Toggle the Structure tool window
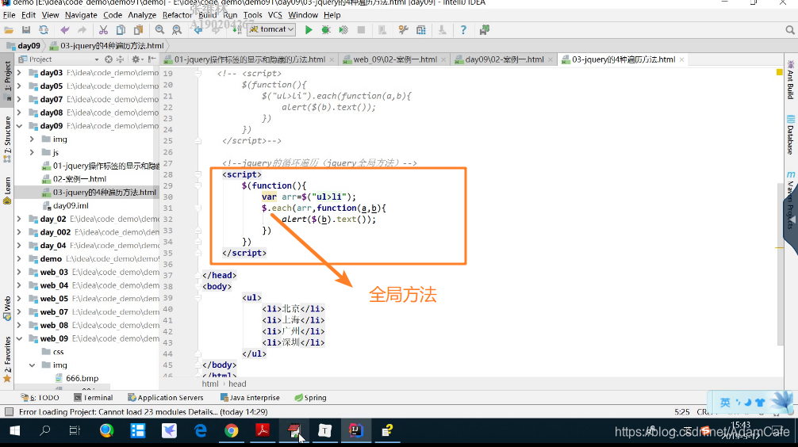Image resolution: width=798 pixels, height=447 pixels. (x=7, y=139)
